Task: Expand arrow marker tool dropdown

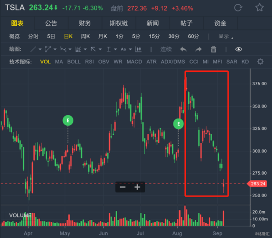Action: 100,50
